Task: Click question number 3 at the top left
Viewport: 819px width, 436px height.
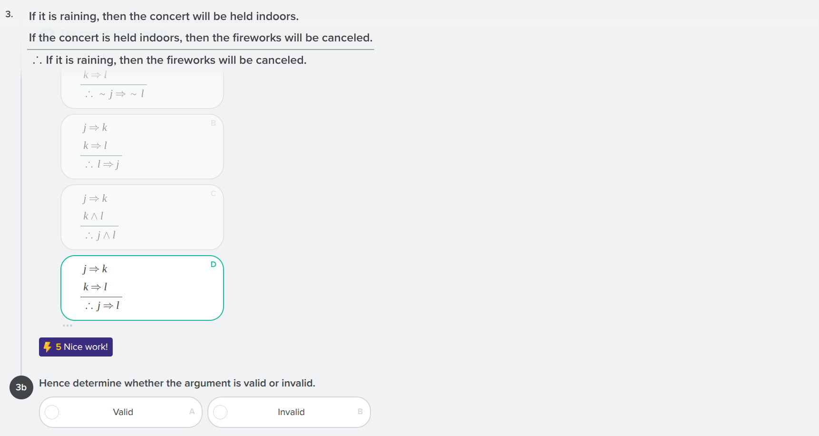Action: 9,14
